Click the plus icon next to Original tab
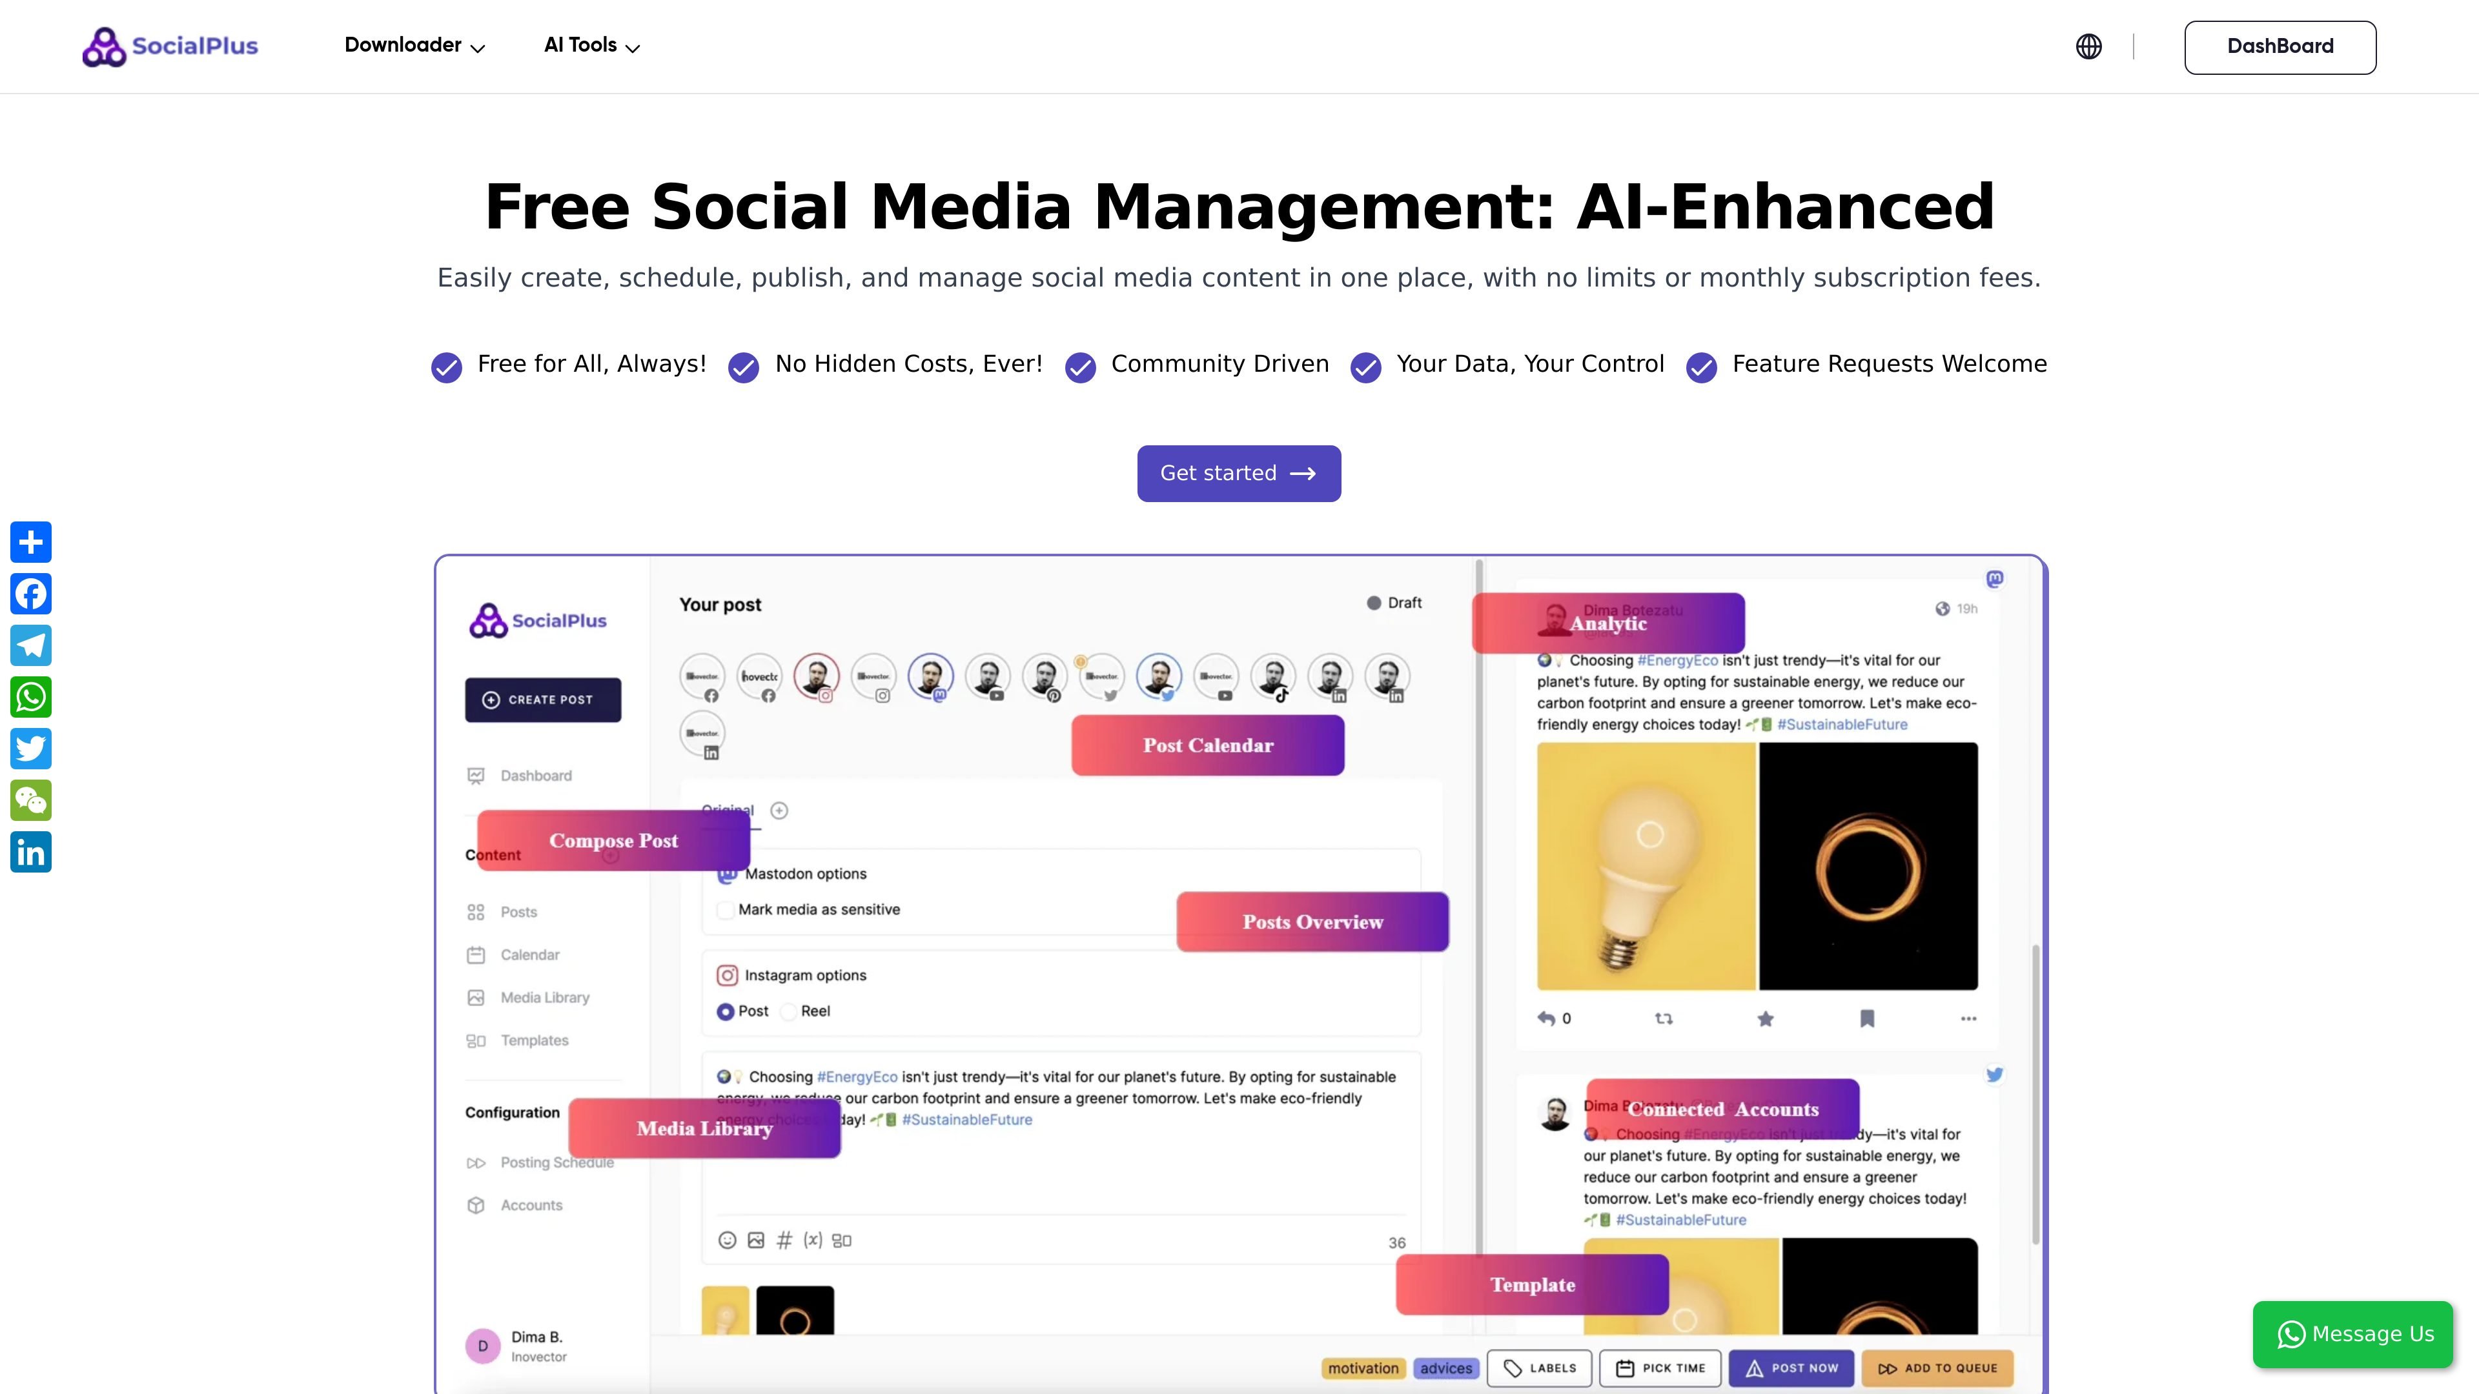Image resolution: width=2479 pixels, height=1394 pixels. (x=779, y=810)
